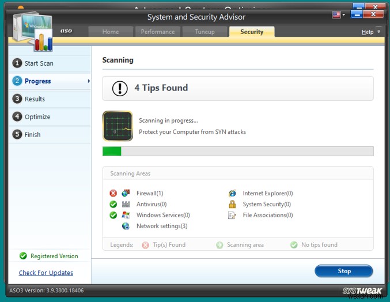Minimize the System and Security Advisor window
390x302 pixels.
pos(357,14)
